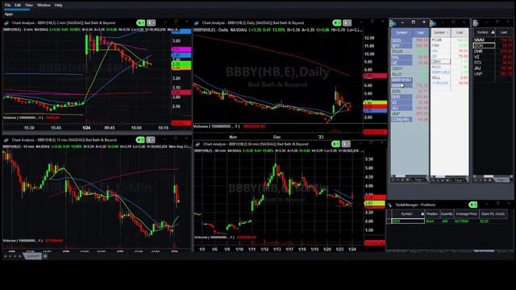Screen dimensions: 516x290
Task: Click the Open P/L (Acct) column header
Action: (x=493, y=214)
